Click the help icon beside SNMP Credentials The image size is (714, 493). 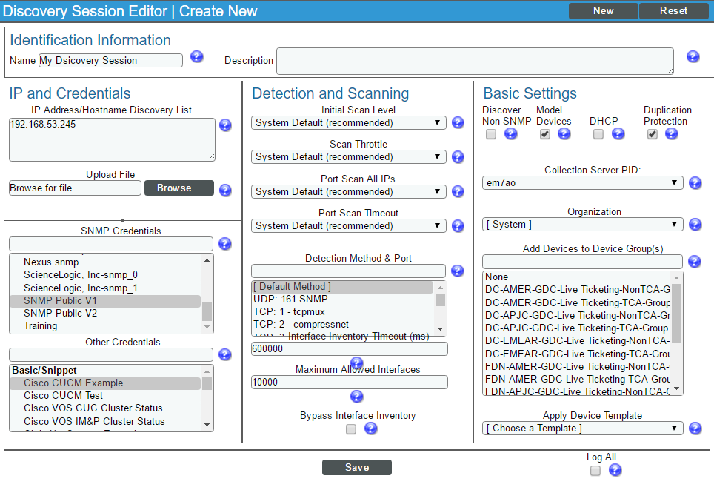tap(224, 243)
